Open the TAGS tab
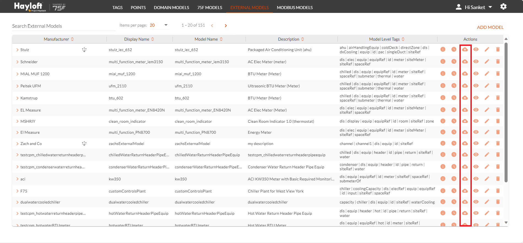 (118, 8)
